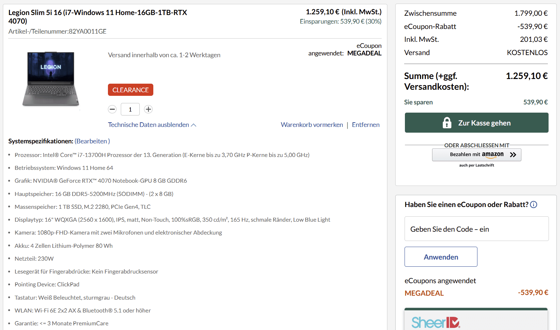Click the Amazon Pay double-arrow icon

[513, 154]
